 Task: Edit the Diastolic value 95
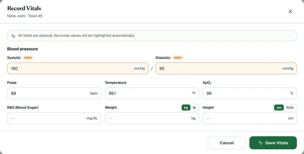click(x=226, y=69)
